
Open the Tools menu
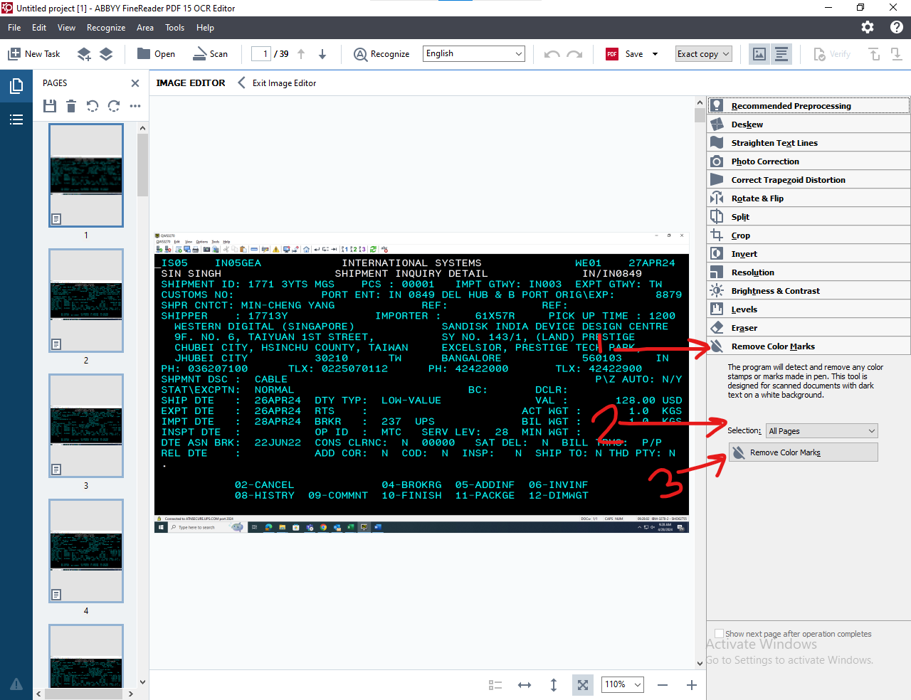pyautogui.click(x=174, y=28)
